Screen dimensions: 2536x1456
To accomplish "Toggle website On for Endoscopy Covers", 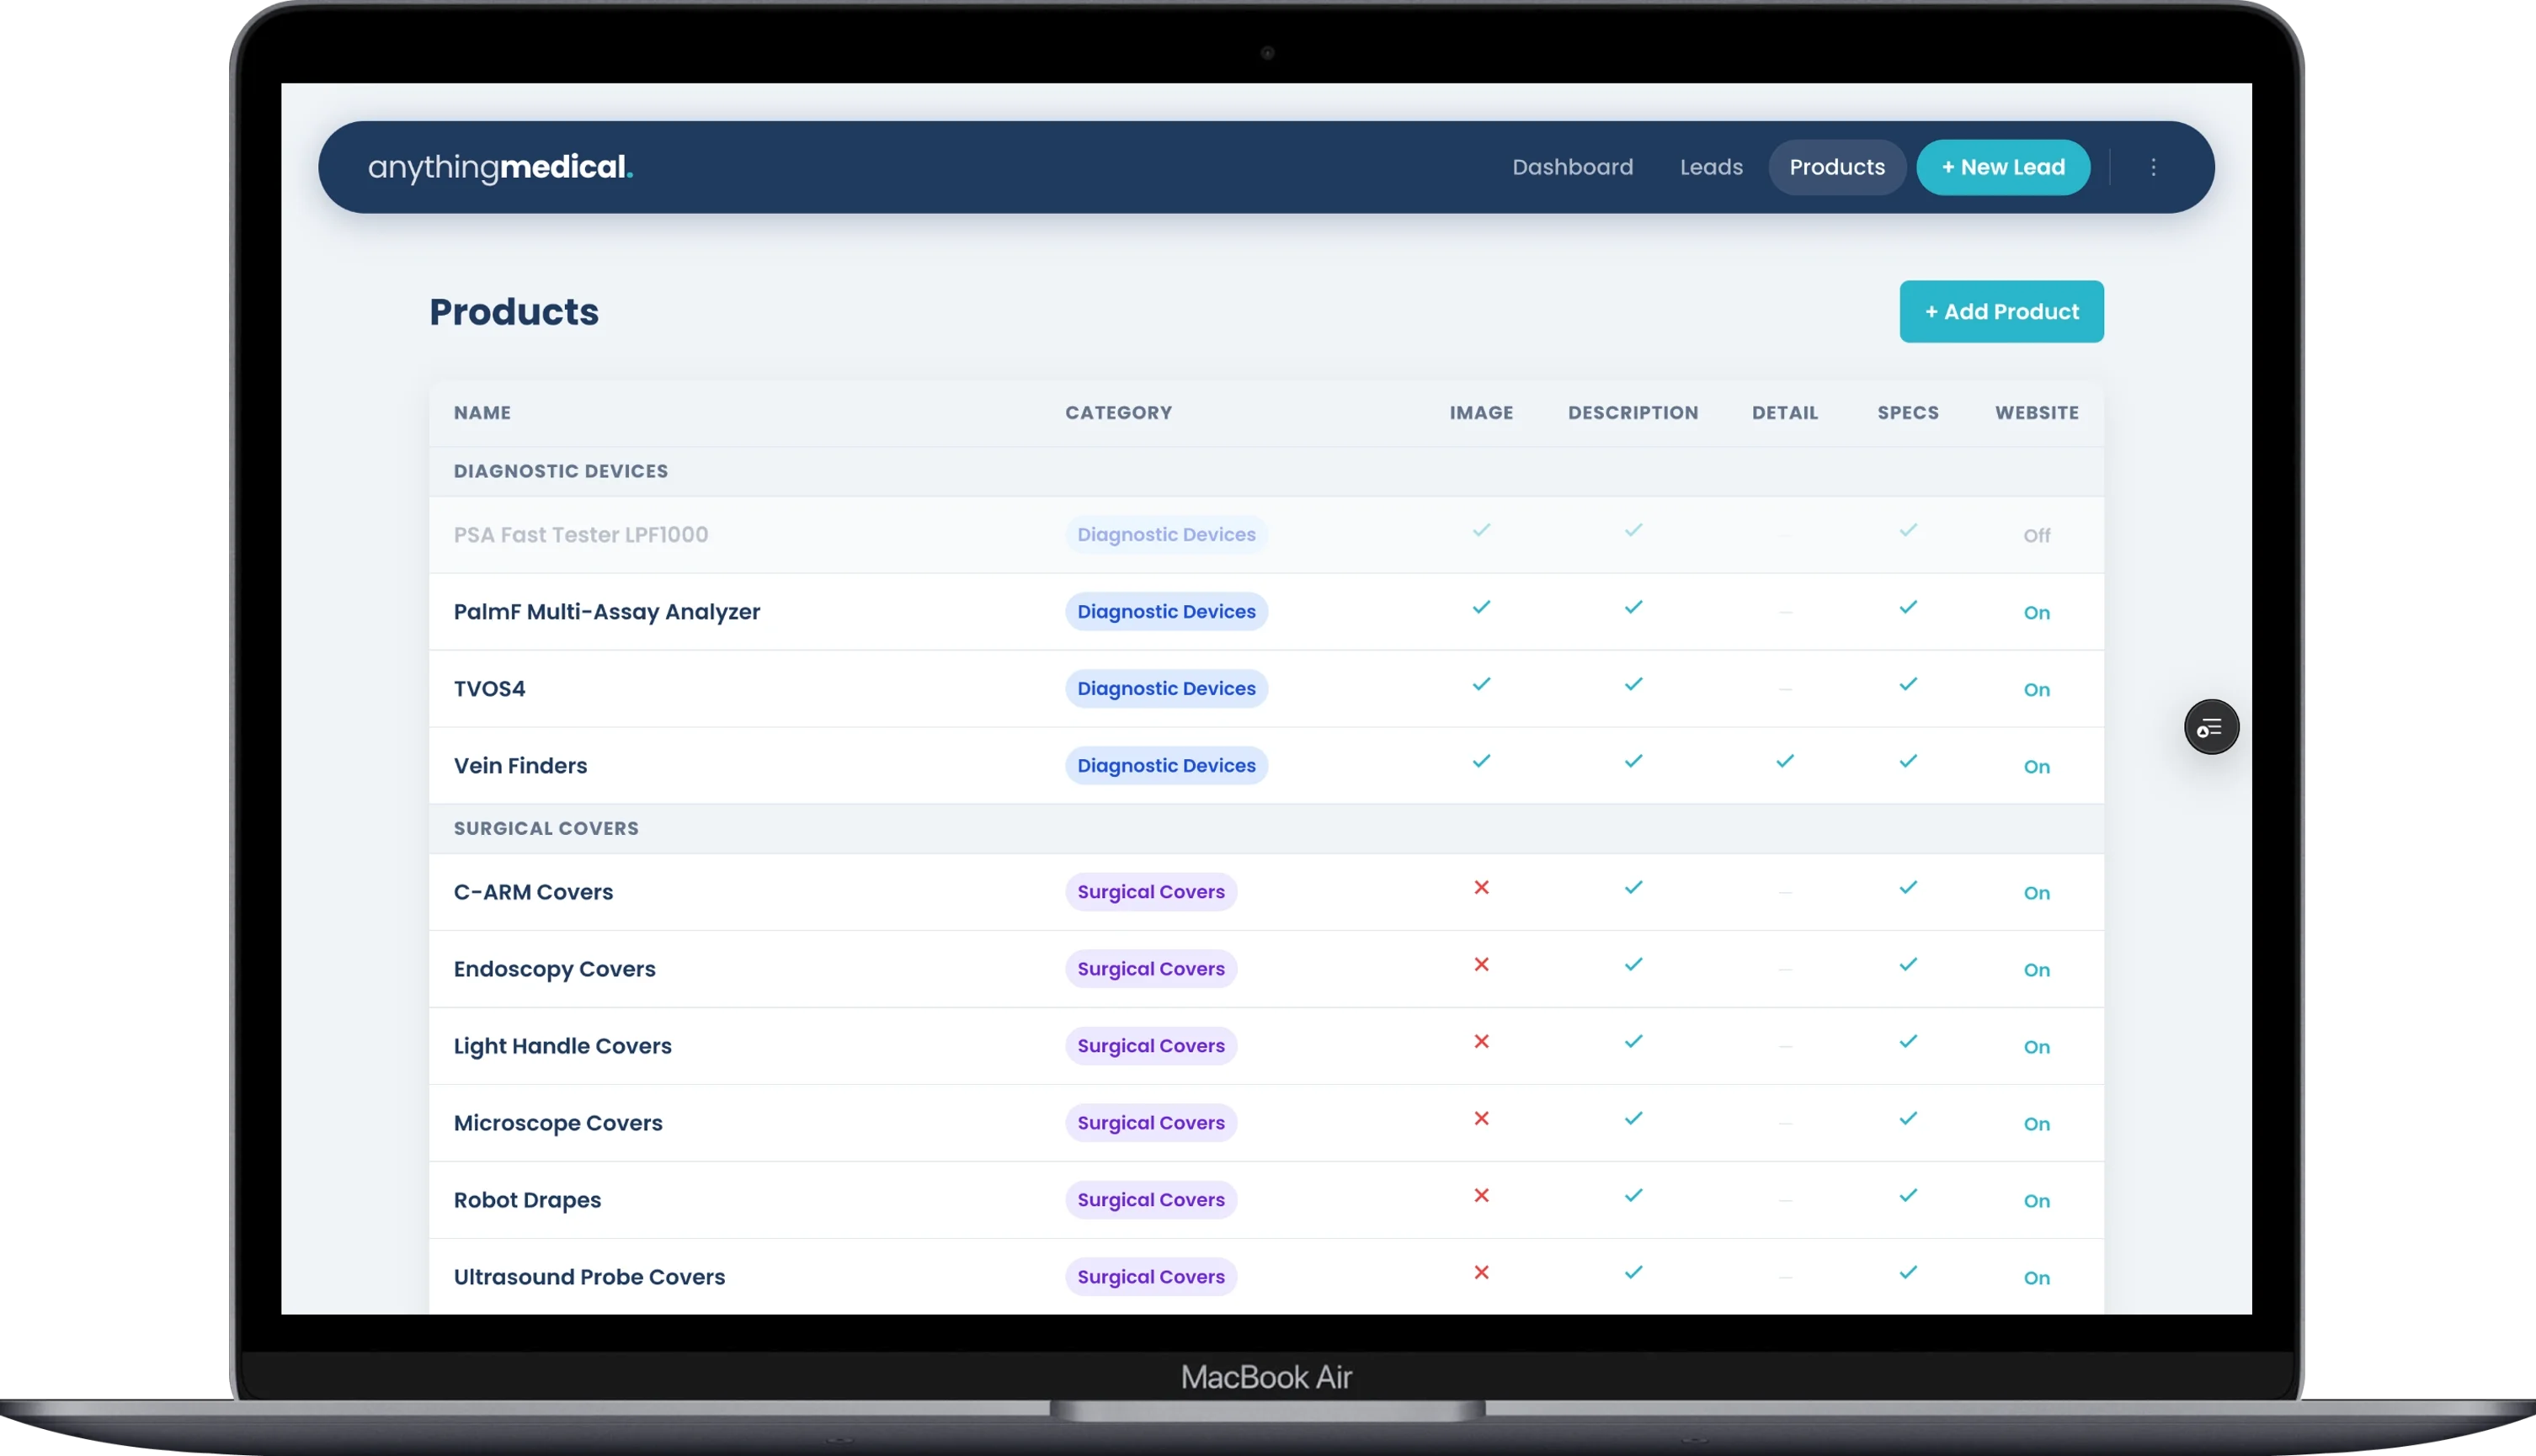I will pos(2037,969).
